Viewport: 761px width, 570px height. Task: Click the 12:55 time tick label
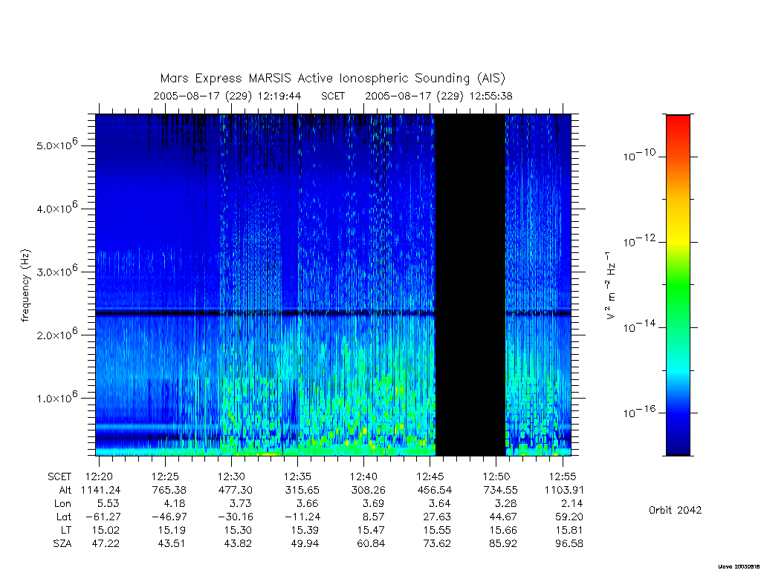[x=563, y=477]
